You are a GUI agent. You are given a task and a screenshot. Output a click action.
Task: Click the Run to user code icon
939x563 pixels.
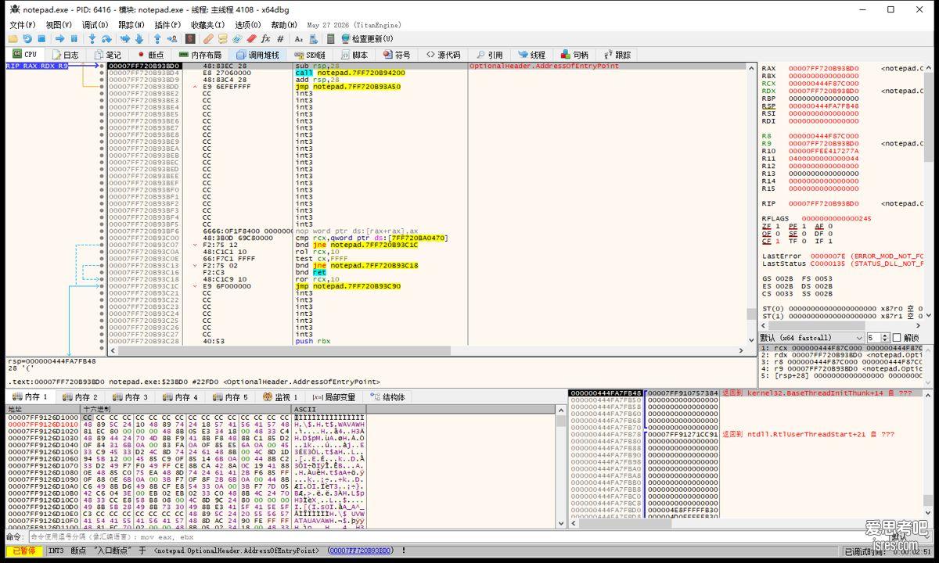[x=173, y=38]
